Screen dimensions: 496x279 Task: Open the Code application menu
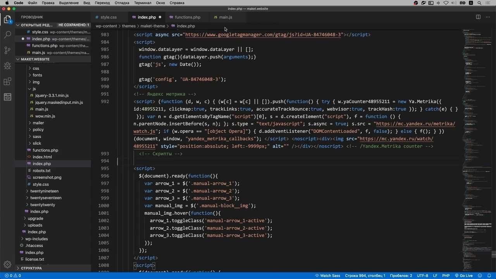(x=19, y=3)
